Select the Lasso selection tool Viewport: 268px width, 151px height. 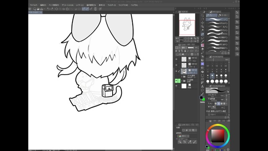click(x=202, y=38)
